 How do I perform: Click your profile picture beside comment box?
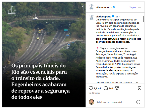(x=92, y=102)
